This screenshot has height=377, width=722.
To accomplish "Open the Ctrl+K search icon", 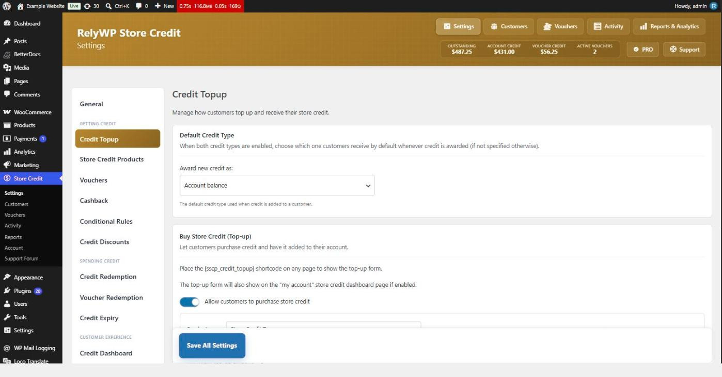I will point(108,6).
